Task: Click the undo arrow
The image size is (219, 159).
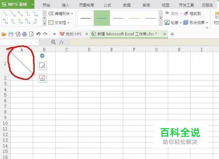Action: (38, 34)
